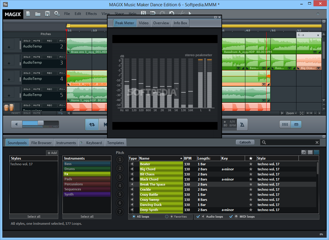The width and height of the screenshot is (329, 240).
Task: Open the Zoom dropdown below the arranger
Action: point(291,113)
